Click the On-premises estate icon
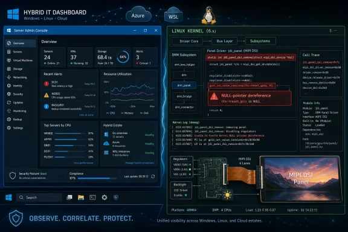This screenshot has height=232, width=348. click(x=106, y=134)
